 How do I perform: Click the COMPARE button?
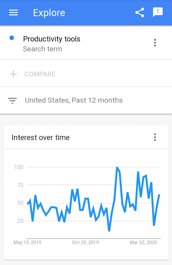click(x=40, y=74)
